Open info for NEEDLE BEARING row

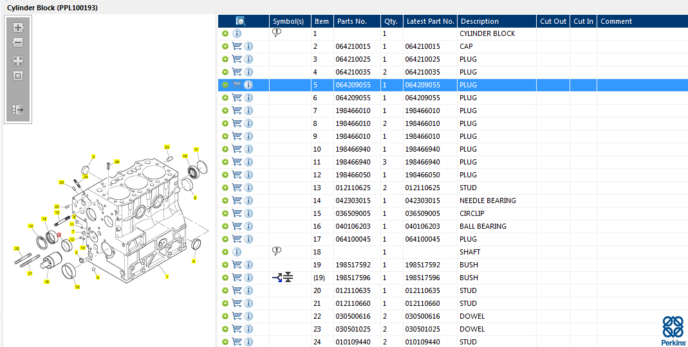coord(248,200)
